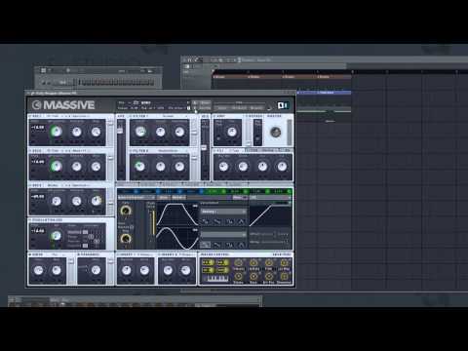Click the Insert 2 Dry/Wet knob
Image resolution: width=468 pixels, height=351 pixels.
(x=168, y=270)
